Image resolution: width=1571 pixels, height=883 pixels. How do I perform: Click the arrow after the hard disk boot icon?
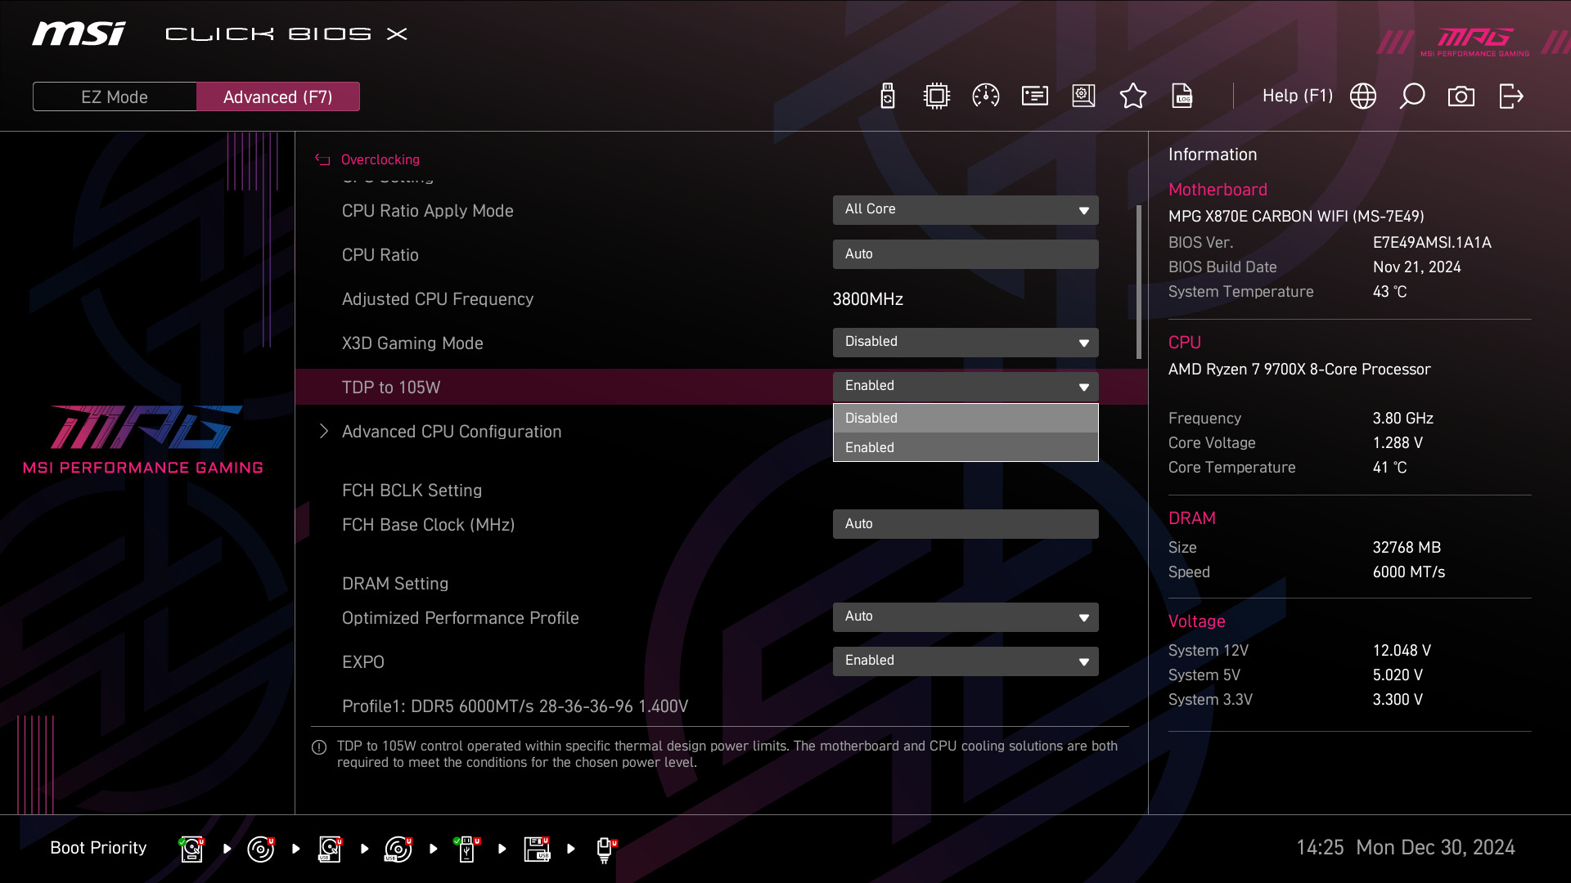[227, 849]
